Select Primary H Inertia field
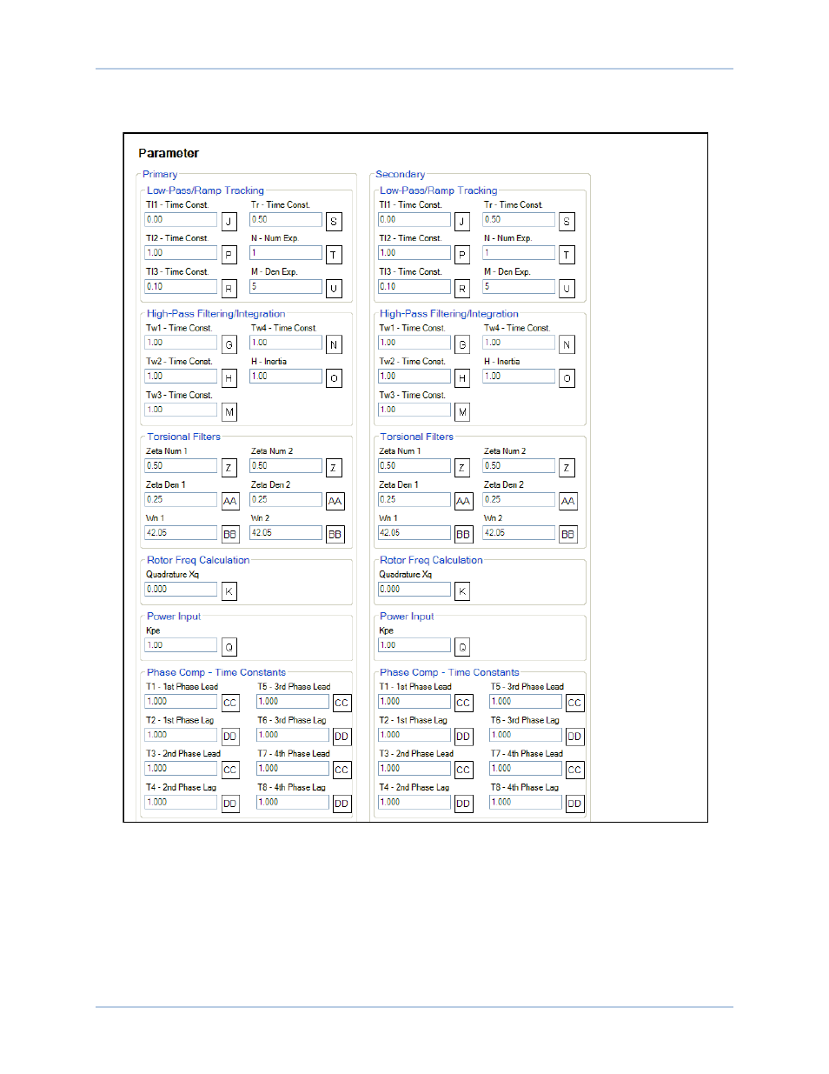The image size is (829, 1074). 286,377
